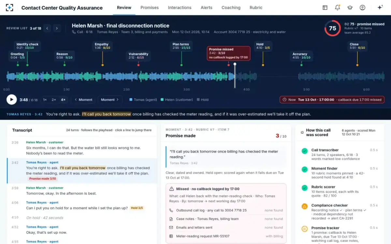The image size is (391, 244).
Task: Click the Meter-reading request table icon
Action: 171,236
